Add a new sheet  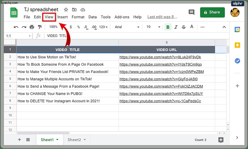[19, 140]
